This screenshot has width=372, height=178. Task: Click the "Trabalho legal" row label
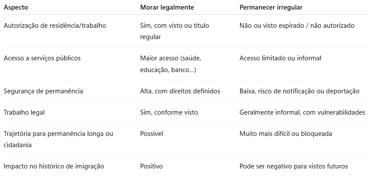pyautogui.click(x=24, y=112)
